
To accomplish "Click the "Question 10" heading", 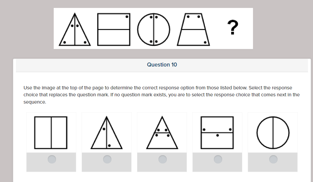I will pyautogui.click(x=162, y=65).
